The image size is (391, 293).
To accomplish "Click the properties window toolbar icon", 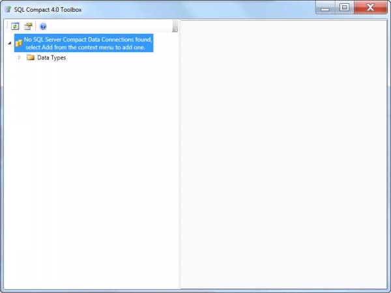I will tap(28, 26).
